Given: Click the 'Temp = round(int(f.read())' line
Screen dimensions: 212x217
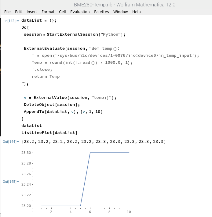Looking at the screenshot, I should pos(82,63).
